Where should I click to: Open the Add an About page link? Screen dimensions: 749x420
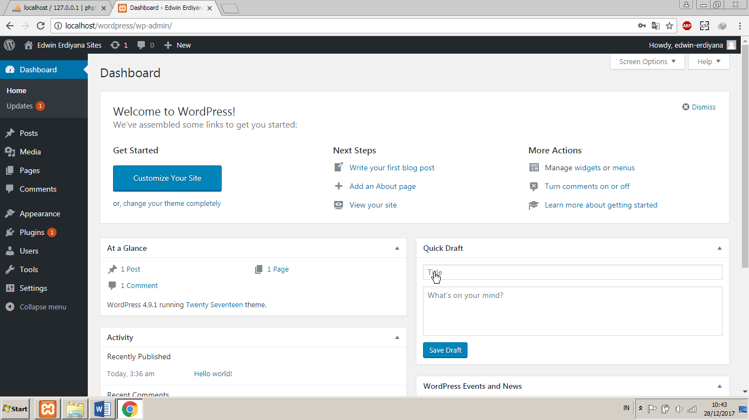click(382, 186)
